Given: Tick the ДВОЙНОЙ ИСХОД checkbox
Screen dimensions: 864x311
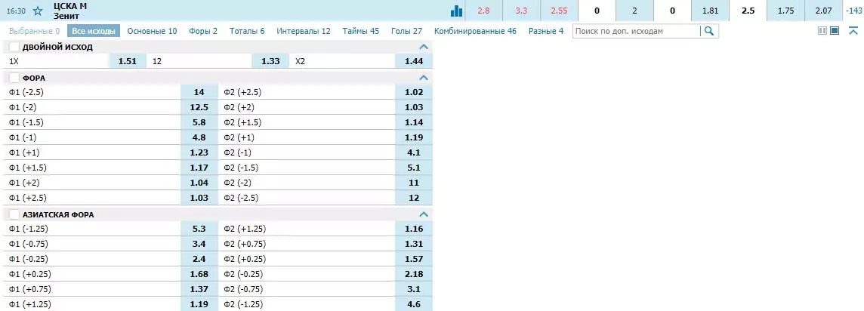Looking at the screenshot, I should pos(14,47).
